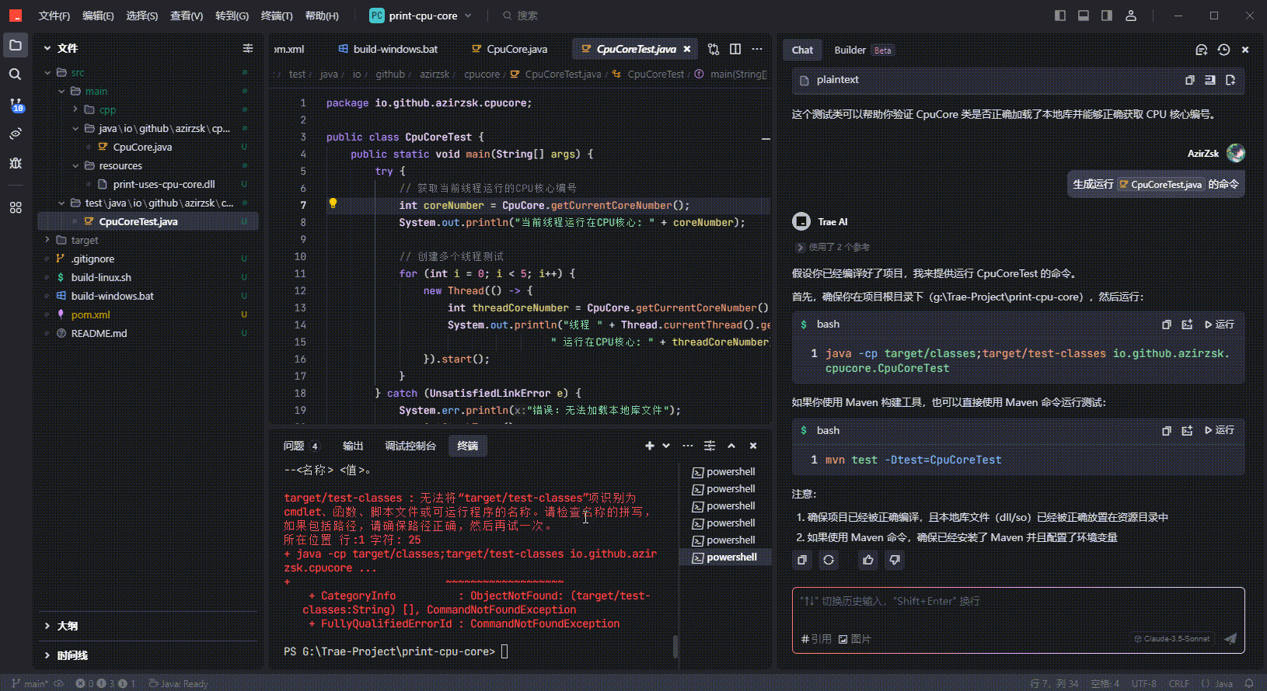This screenshot has width=1267, height=691.
Task: Toggle the left sidebar layout button
Action: tap(1060, 16)
